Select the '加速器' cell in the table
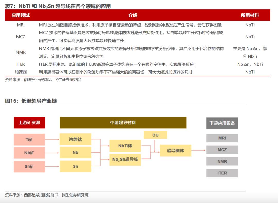Image resolution: width=278 pixels, height=203 pixels. [21, 72]
